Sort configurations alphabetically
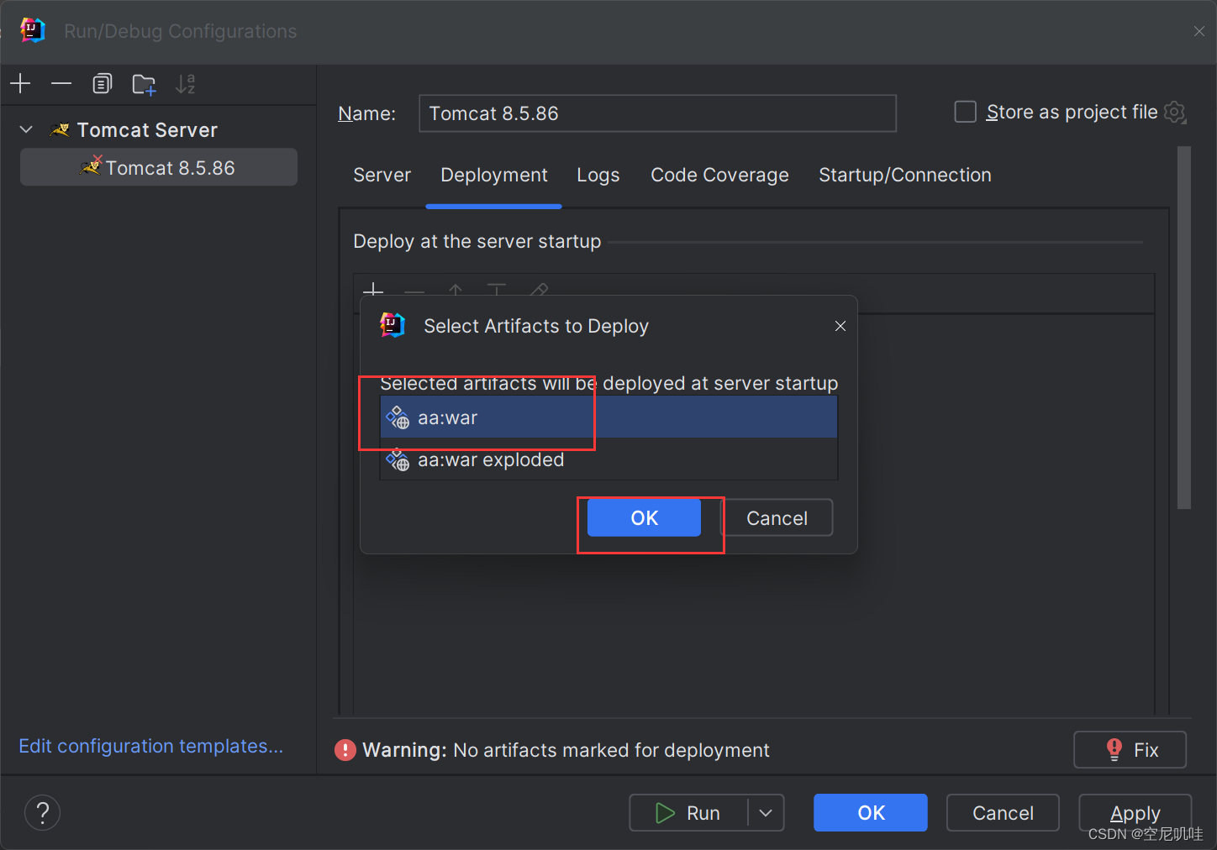Viewport: 1217px width, 850px height. tap(185, 83)
